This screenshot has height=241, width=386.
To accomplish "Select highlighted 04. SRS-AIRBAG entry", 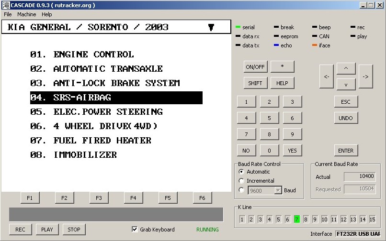I will 116,98.
